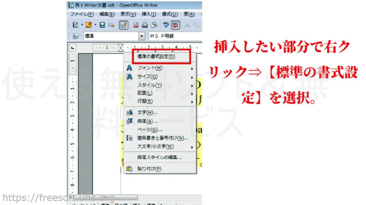Choose 箇条書きと番号付け(N)... in the context menu
Viewport: 366px width, 205px height.
160,138
